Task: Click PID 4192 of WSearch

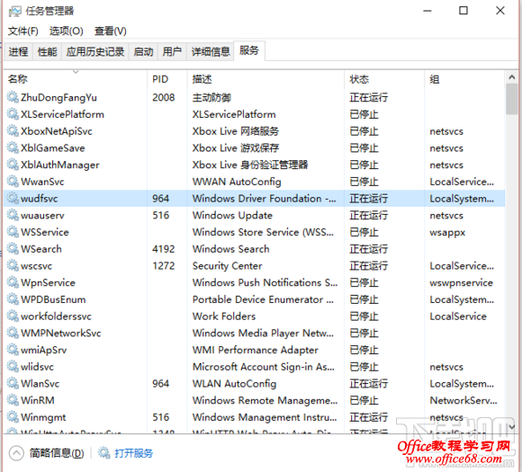Action: [164, 249]
